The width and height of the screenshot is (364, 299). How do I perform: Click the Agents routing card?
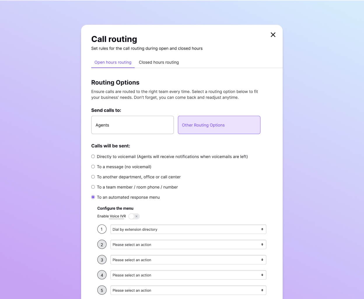click(x=132, y=125)
